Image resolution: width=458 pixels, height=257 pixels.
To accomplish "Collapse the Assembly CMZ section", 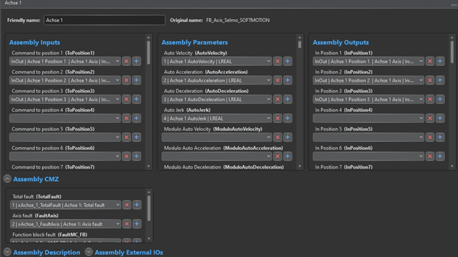I will [x=7, y=178].
